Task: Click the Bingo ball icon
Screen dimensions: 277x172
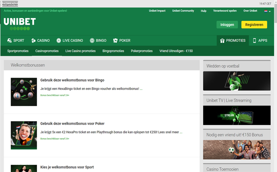Action: 92,40
